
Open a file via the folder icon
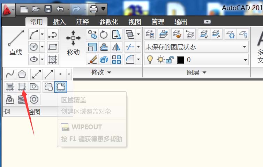pyautogui.click(x=36, y=9)
